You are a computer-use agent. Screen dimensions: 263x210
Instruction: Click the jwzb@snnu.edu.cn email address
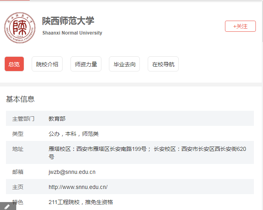pos(72,172)
